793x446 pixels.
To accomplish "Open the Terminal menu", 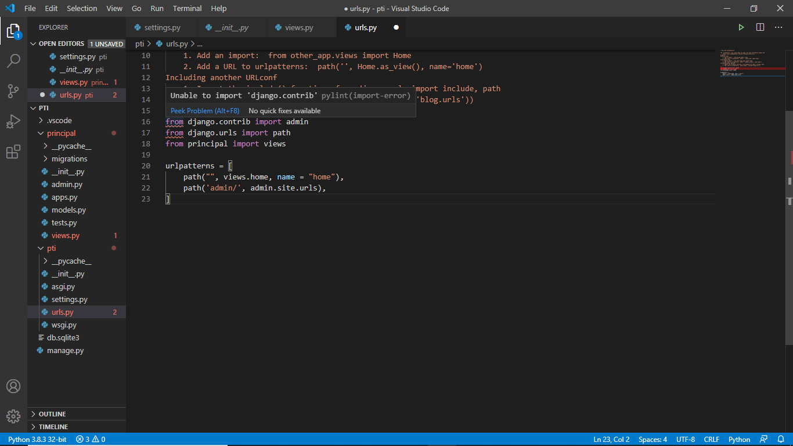I will [x=188, y=8].
